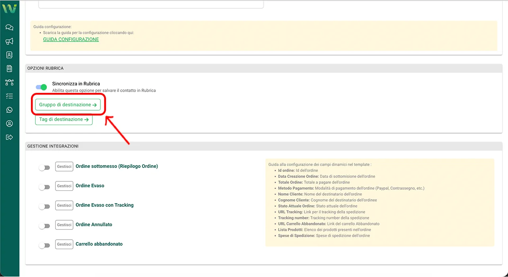The height and width of the screenshot is (277, 508).
Task: Turn on the Carrello abbandonato toggle
Action: (44, 246)
